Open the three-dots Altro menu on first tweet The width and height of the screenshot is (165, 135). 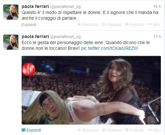pyautogui.click(x=149, y=24)
